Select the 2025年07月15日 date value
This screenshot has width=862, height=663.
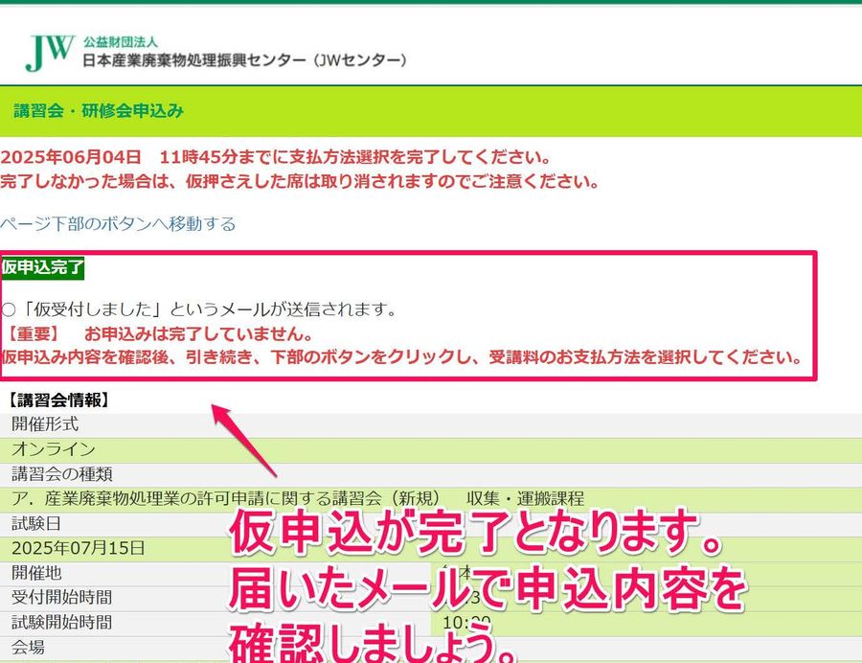click(x=79, y=548)
